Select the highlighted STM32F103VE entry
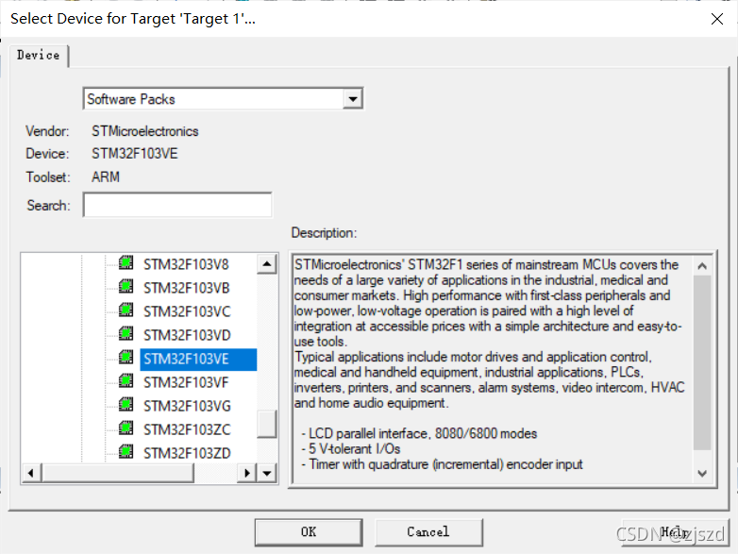The width and height of the screenshot is (738, 554). 198,360
